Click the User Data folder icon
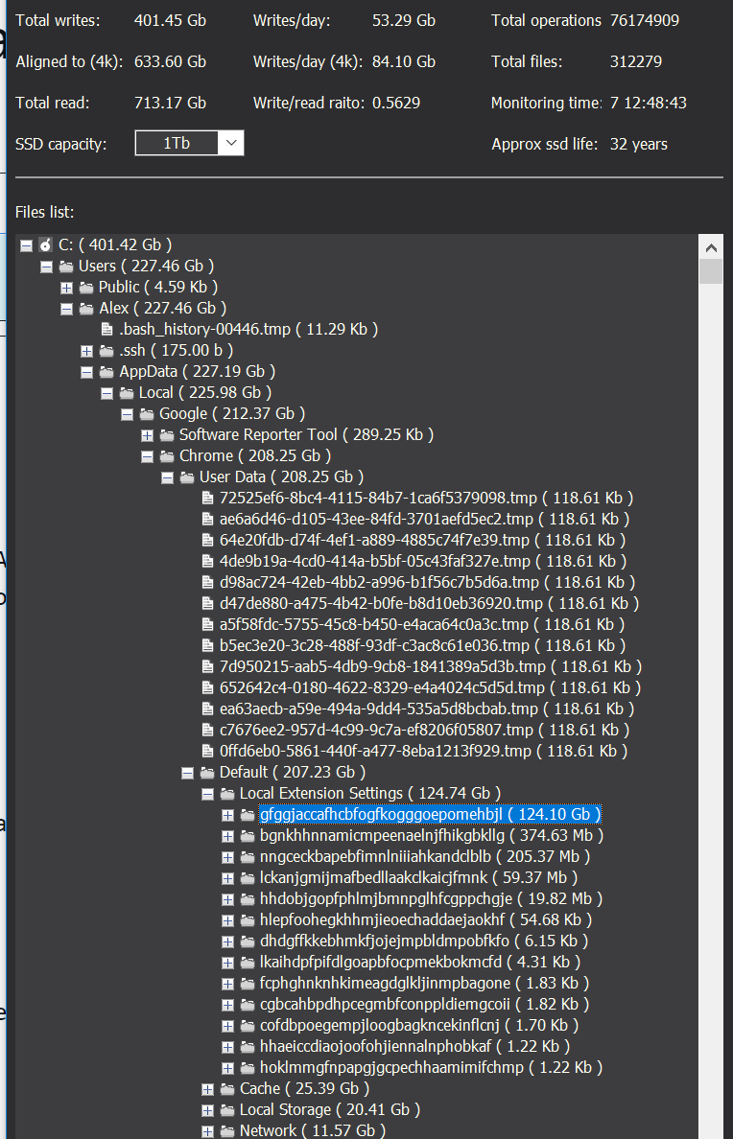This screenshot has height=1139, width=733. click(x=188, y=477)
